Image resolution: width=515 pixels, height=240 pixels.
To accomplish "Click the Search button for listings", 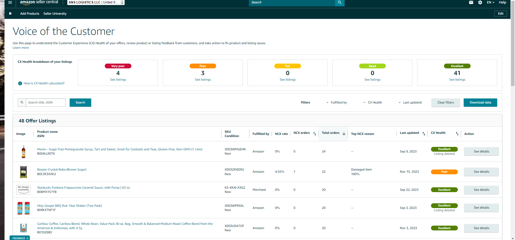I will click(80, 102).
